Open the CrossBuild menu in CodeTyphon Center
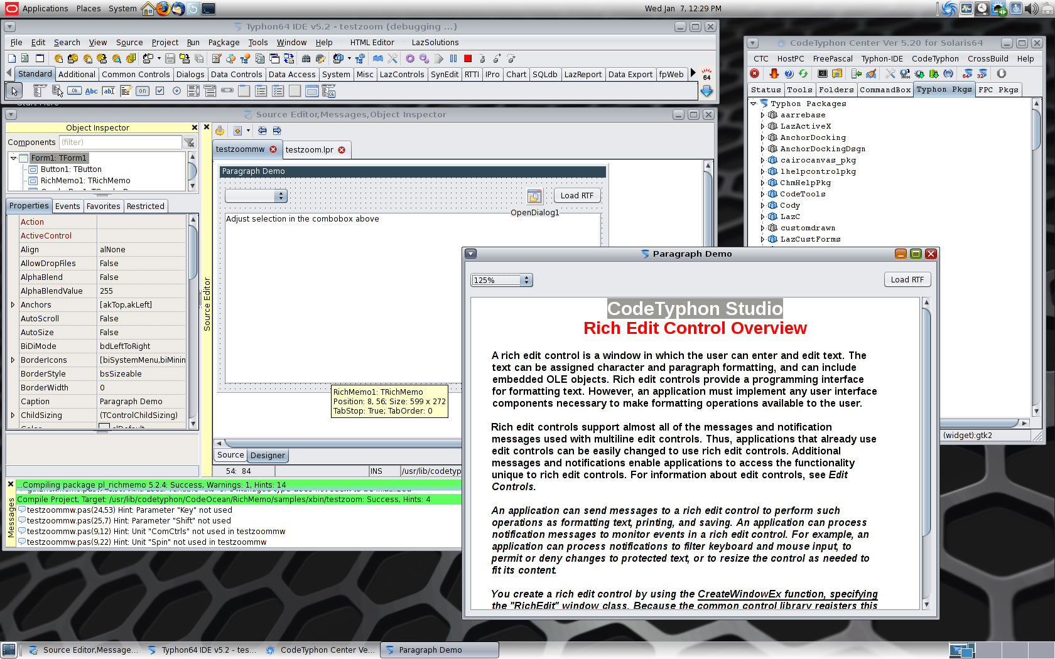This screenshot has width=1055, height=659. pyautogui.click(x=988, y=59)
